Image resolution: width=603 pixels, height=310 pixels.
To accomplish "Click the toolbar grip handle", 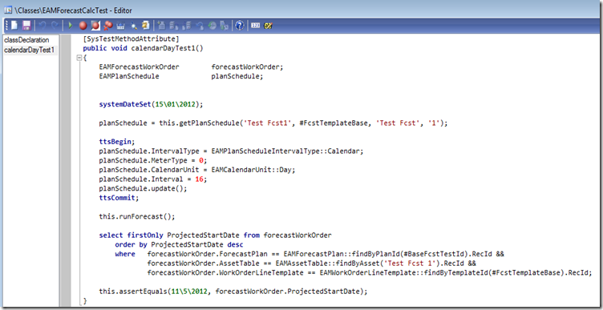I will pos(7,26).
